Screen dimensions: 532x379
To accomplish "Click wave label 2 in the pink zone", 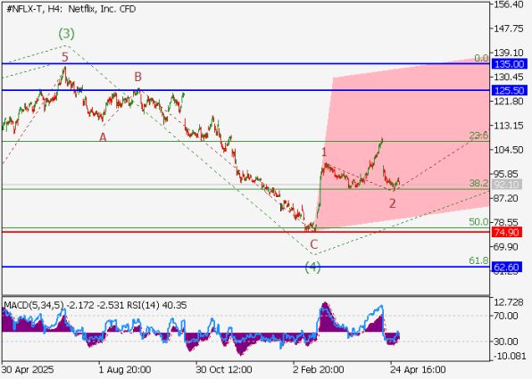I will tap(393, 203).
